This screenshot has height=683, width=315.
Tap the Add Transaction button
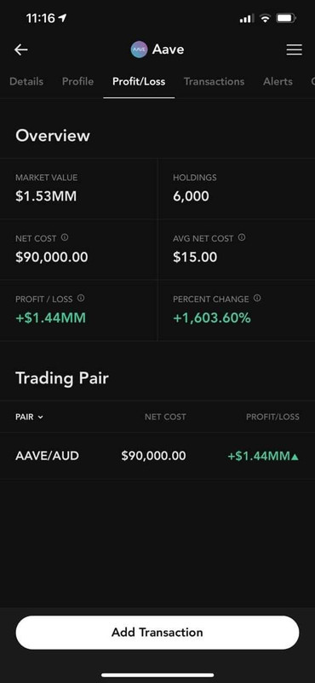tap(157, 633)
